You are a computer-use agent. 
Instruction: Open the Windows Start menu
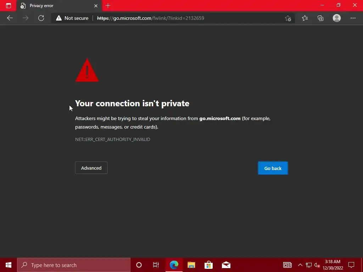tap(9, 265)
